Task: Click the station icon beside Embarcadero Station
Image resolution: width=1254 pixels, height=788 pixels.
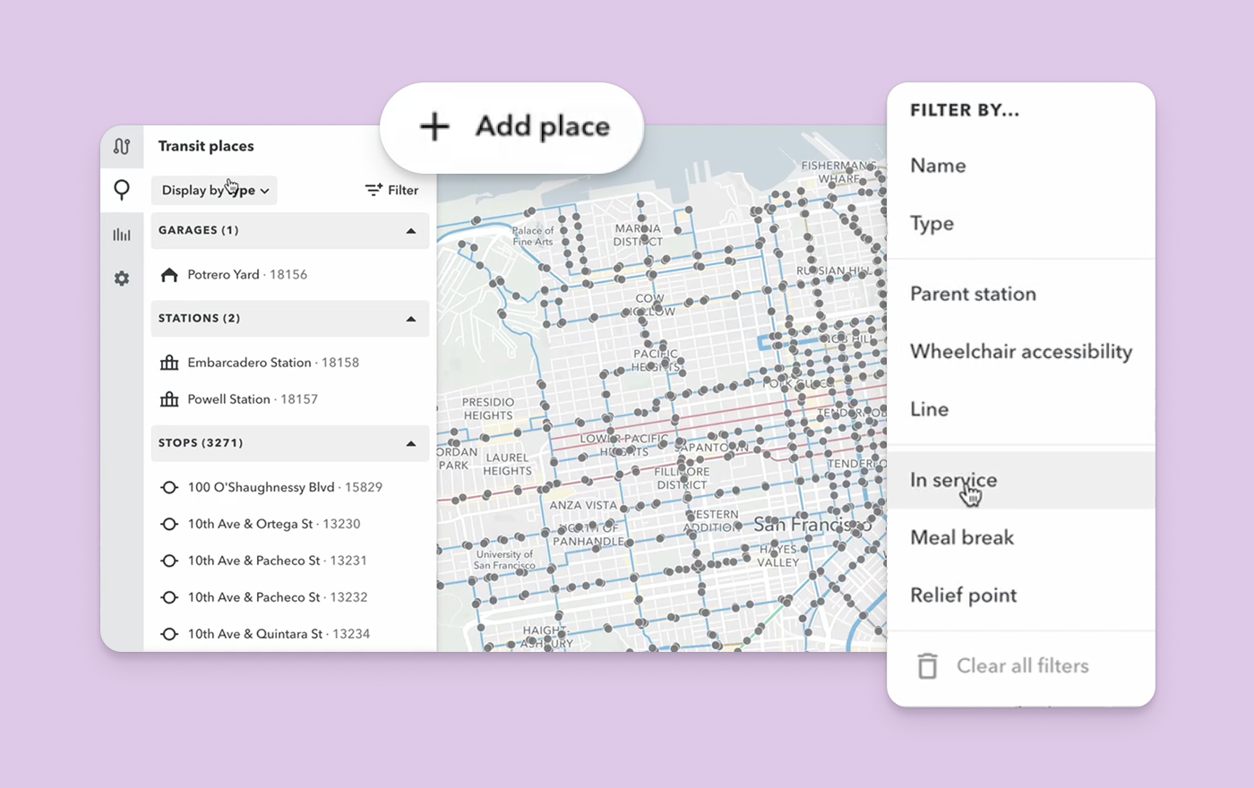Action: [169, 362]
